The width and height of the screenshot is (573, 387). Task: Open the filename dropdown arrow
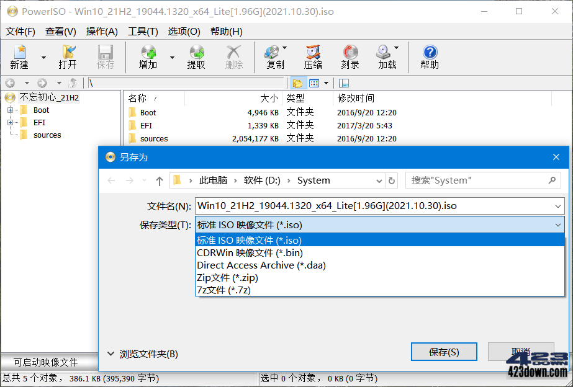coord(556,205)
